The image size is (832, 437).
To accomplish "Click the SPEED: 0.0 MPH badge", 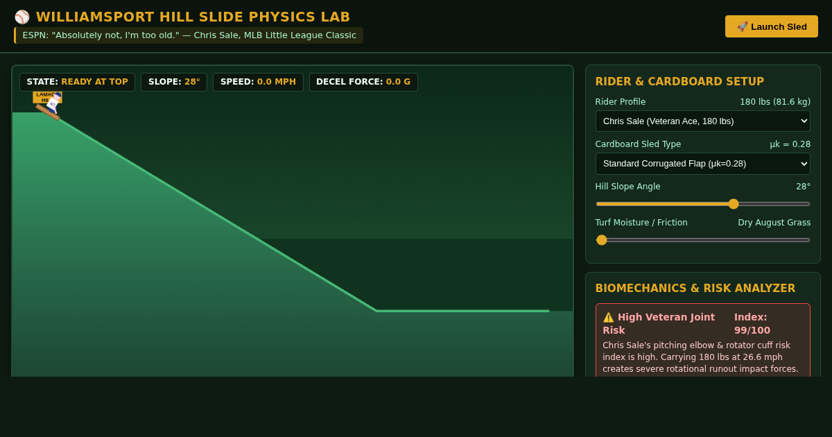I will coord(258,82).
